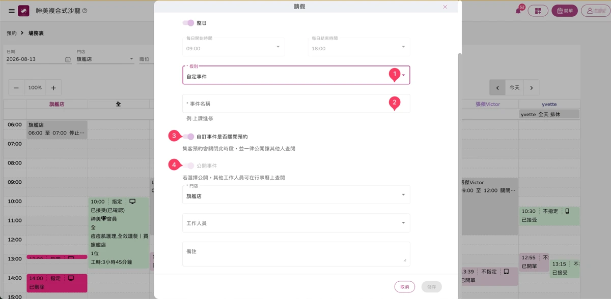Click the zoom-in plus button
The height and width of the screenshot is (299, 611).
click(x=53, y=88)
